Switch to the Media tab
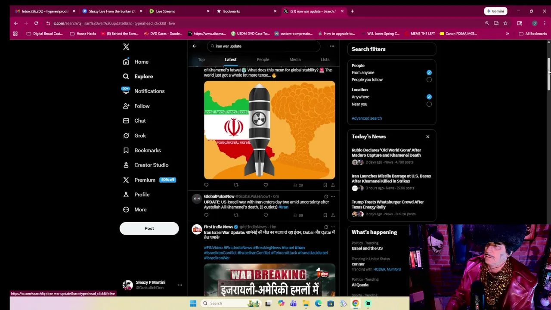Viewport: 551px width, 310px height. point(295,59)
